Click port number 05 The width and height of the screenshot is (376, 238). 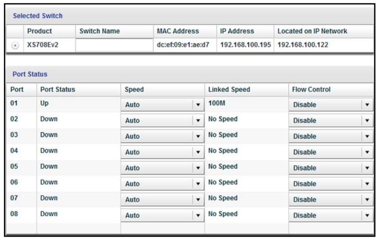click(14, 166)
